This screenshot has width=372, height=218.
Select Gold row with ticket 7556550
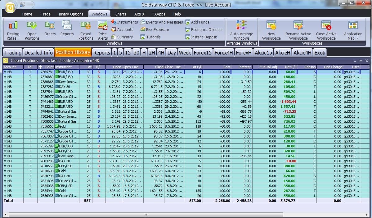tap(186, 126)
